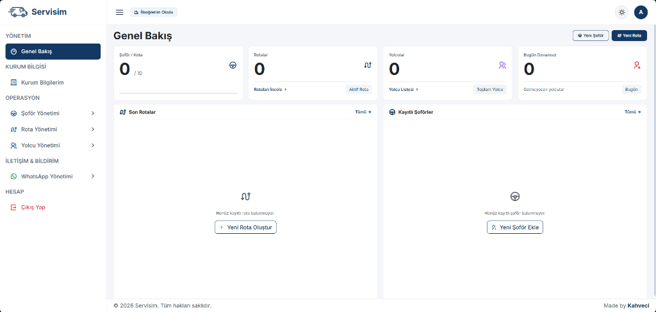The image size is (656, 312).
Task: Click the Yeni Rota Oluştur button
Action: [x=245, y=227]
